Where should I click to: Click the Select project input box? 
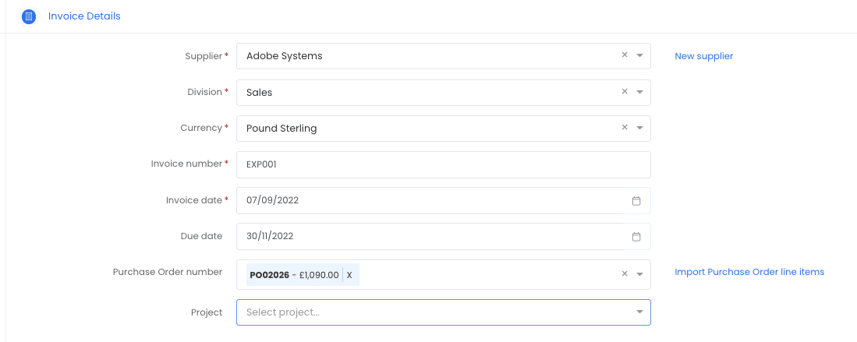coord(443,312)
